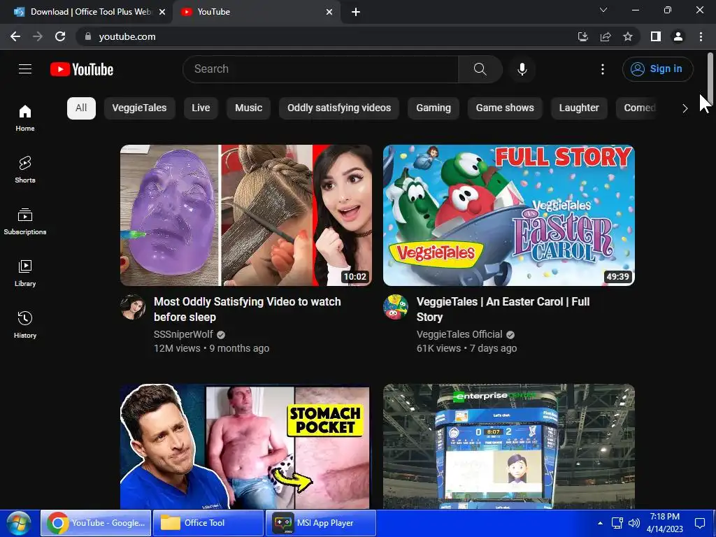
Task: Open Chrome three-dot menu
Action: point(701,36)
